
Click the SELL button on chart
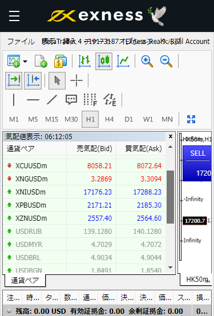pos(197,164)
